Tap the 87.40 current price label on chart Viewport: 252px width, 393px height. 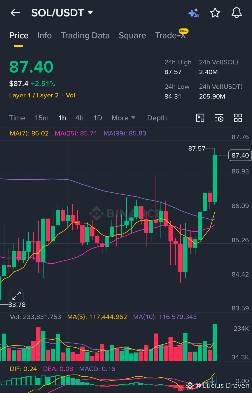pyautogui.click(x=240, y=155)
